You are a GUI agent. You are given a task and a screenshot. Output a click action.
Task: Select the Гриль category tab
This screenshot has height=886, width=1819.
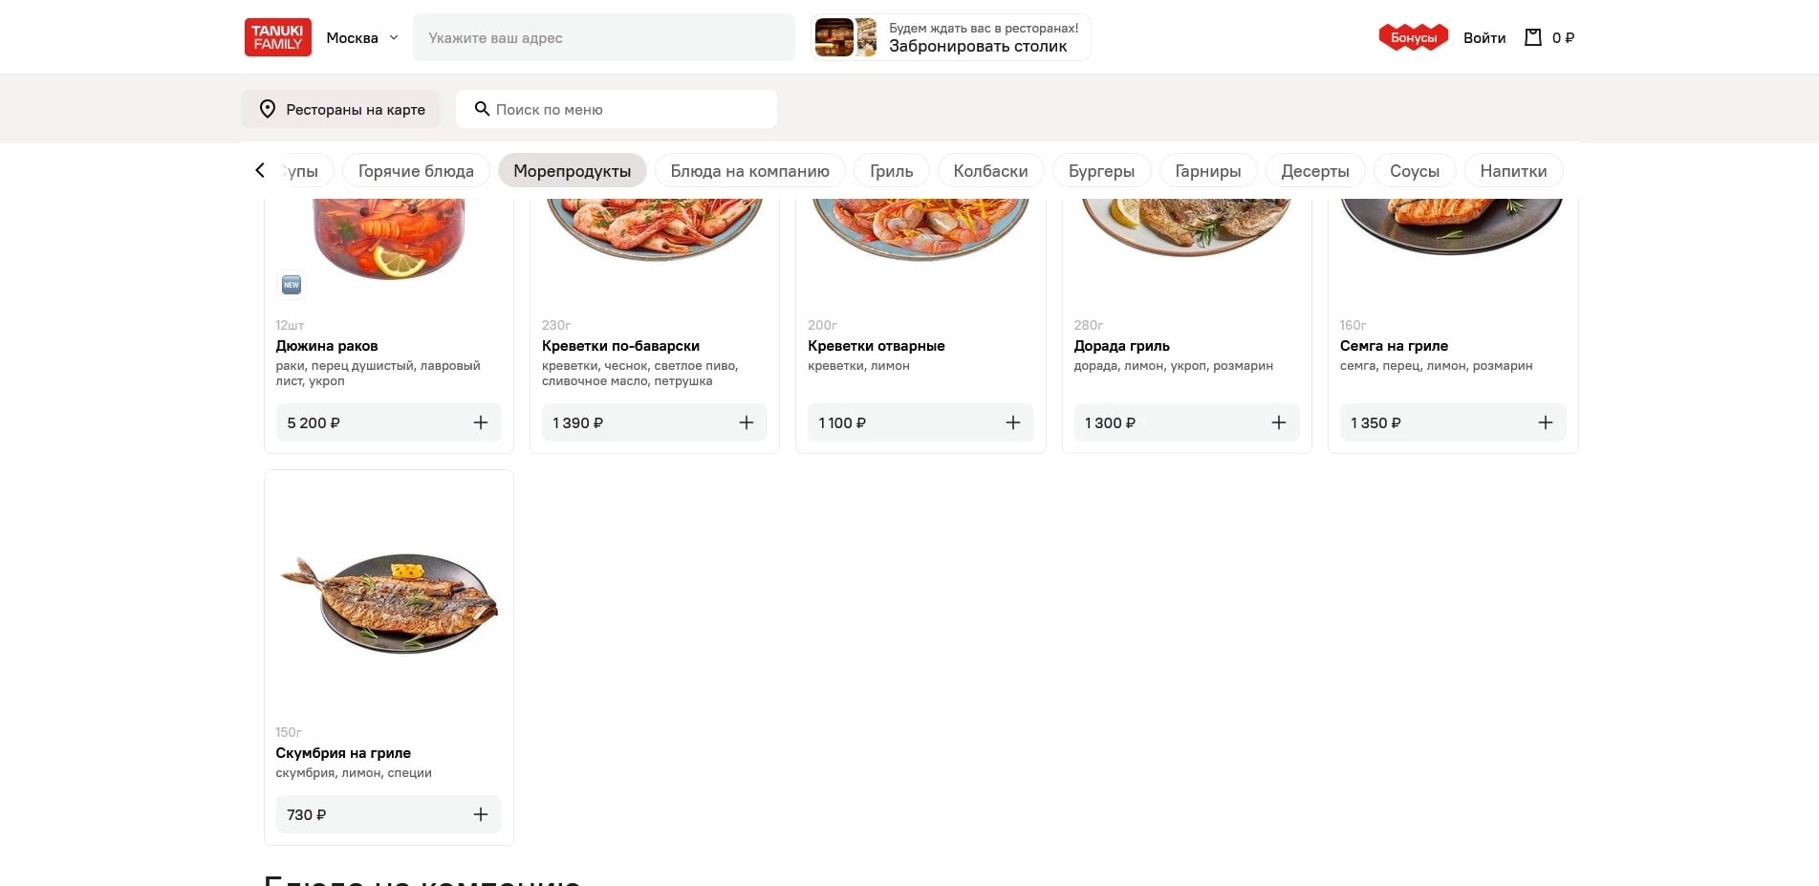tap(891, 171)
